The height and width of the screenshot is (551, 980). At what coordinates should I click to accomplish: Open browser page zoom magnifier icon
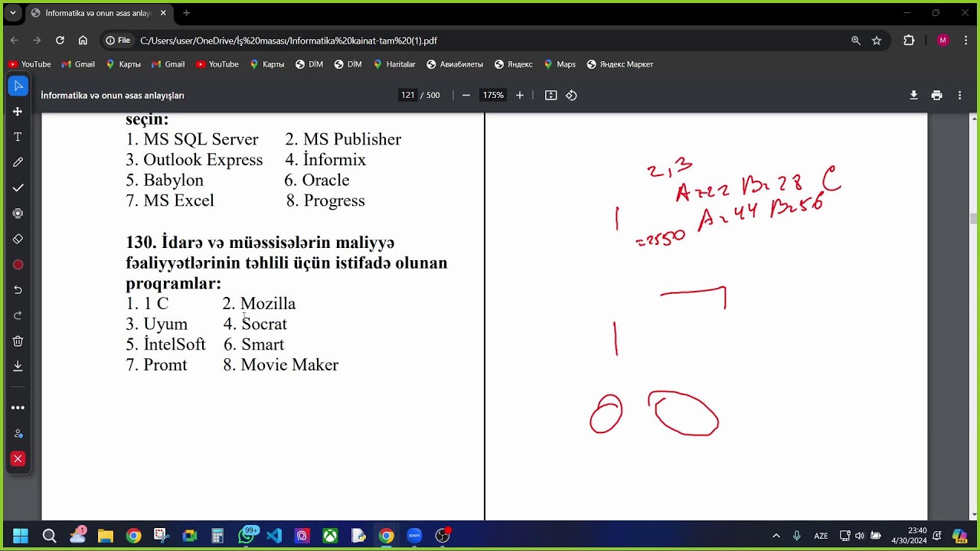click(x=856, y=41)
